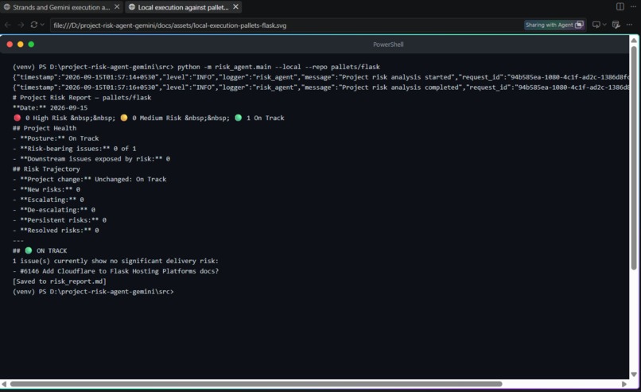Click the '## ON TRACK' section heading
The width and height of the screenshot is (641, 392).
(40, 250)
